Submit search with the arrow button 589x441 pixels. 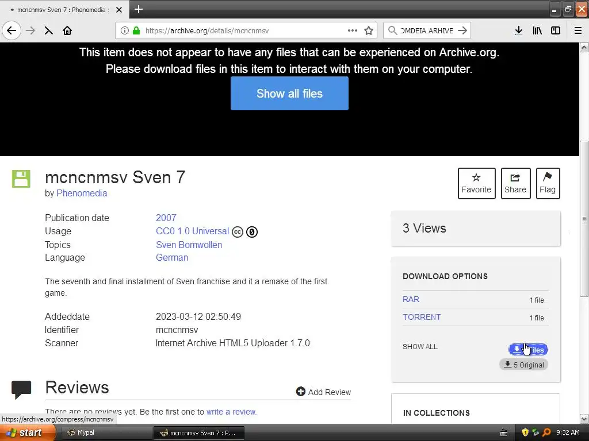tap(462, 30)
